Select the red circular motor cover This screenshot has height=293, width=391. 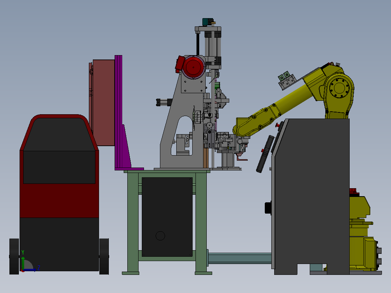point(193,67)
